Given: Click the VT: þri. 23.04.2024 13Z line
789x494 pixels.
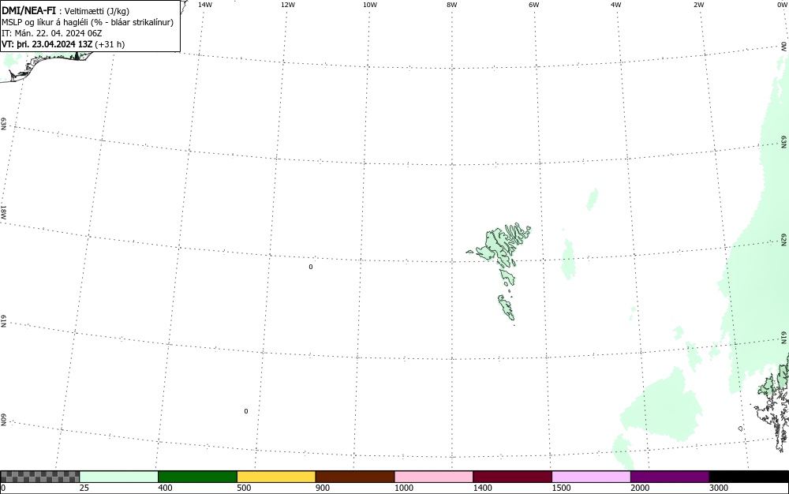Looking at the screenshot, I should 63,44.
